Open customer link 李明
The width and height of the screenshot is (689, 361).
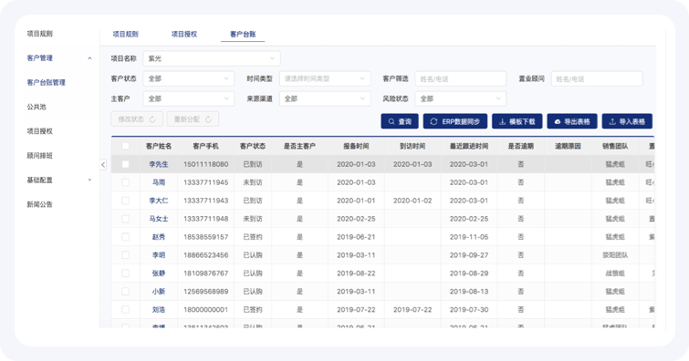point(159,255)
